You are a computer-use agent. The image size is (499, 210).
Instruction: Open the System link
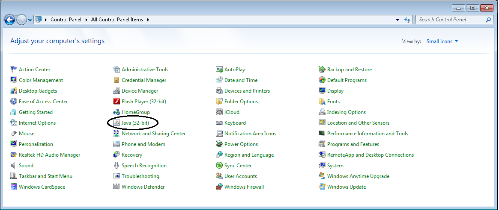(x=335, y=166)
